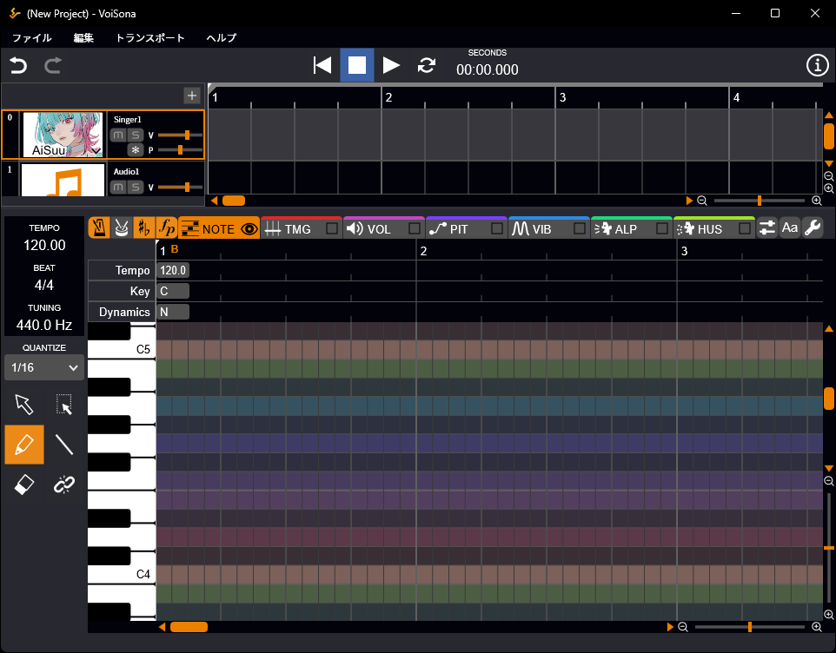
Task: Open the Quantize 1/16 dropdown
Action: pos(43,367)
